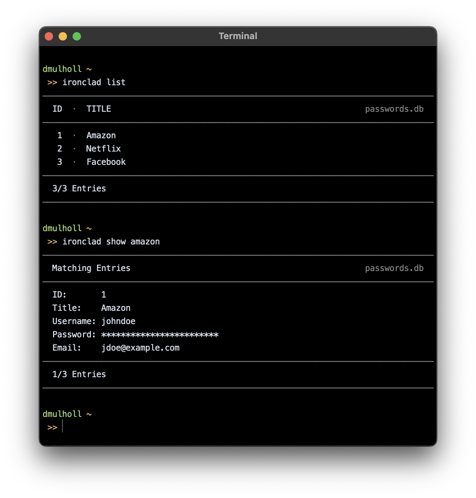Select the 'ironclad show amazon' command text
The image size is (476, 498).
coord(111,241)
